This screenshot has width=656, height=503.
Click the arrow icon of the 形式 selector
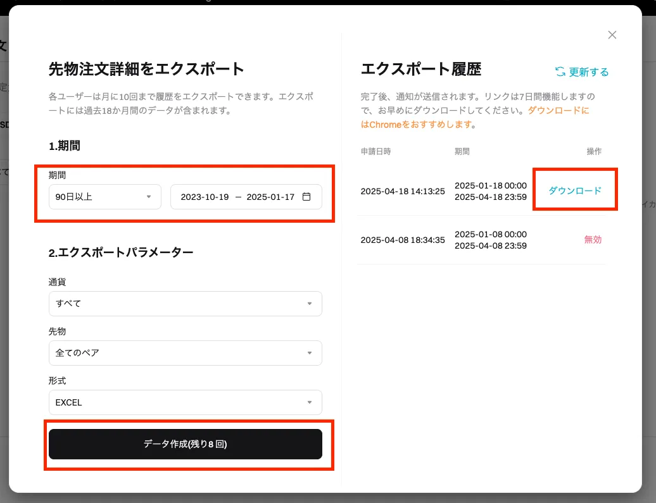point(310,402)
